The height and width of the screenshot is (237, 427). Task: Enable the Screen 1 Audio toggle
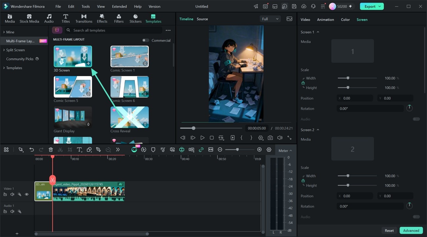(416, 119)
